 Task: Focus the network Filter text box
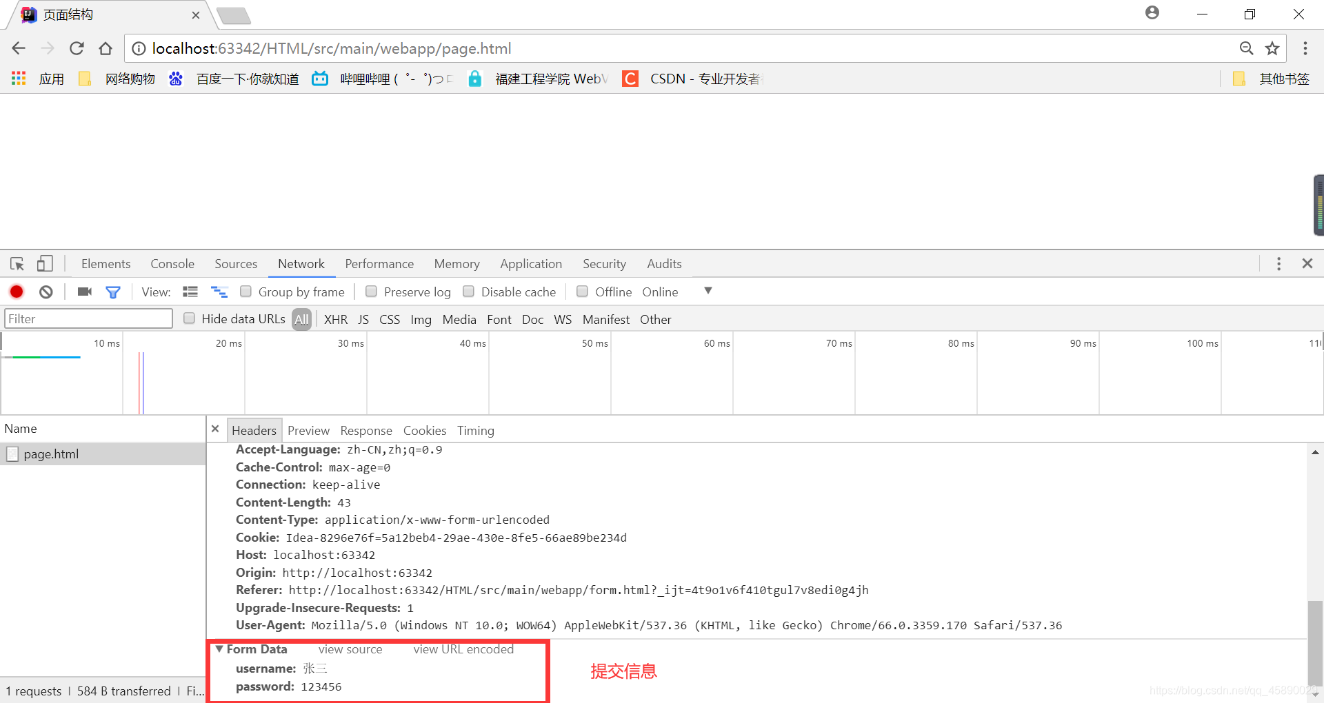click(x=88, y=318)
